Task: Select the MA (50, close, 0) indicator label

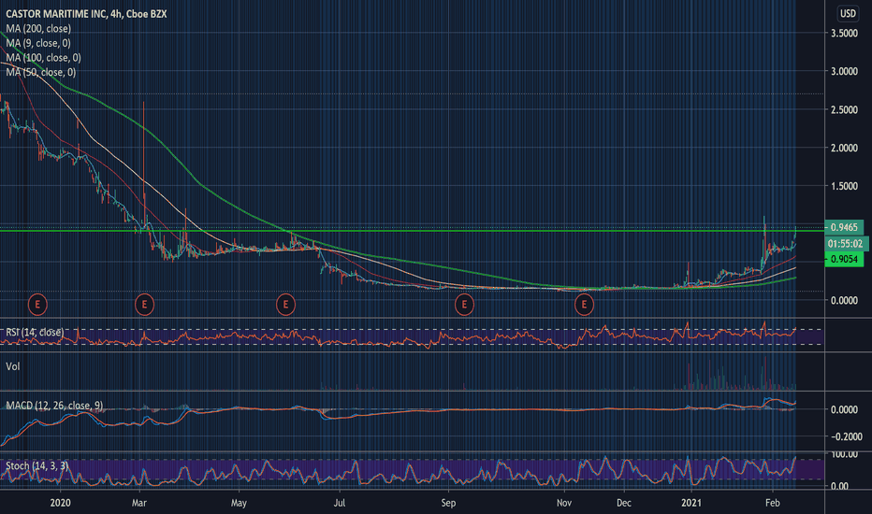Action: [x=41, y=72]
